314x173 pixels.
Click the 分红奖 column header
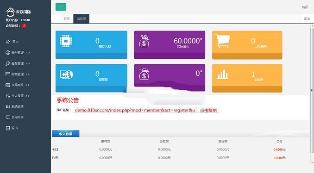[x=164, y=142]
